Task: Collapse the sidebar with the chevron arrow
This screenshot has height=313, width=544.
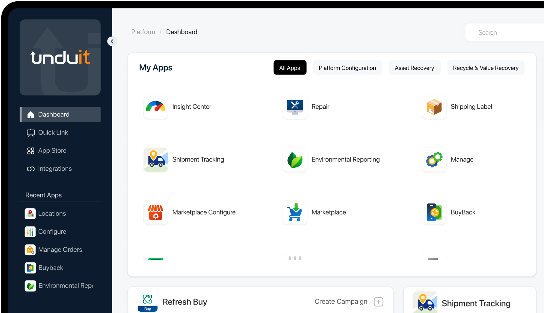Action: click(x=112, y=41)
